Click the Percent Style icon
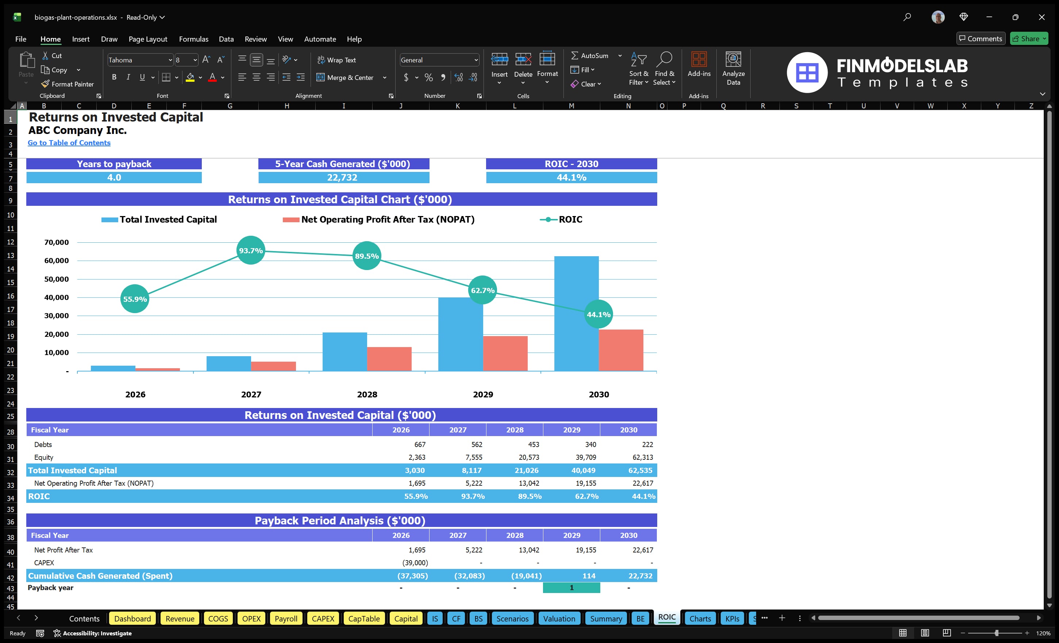 pos(428,78)
